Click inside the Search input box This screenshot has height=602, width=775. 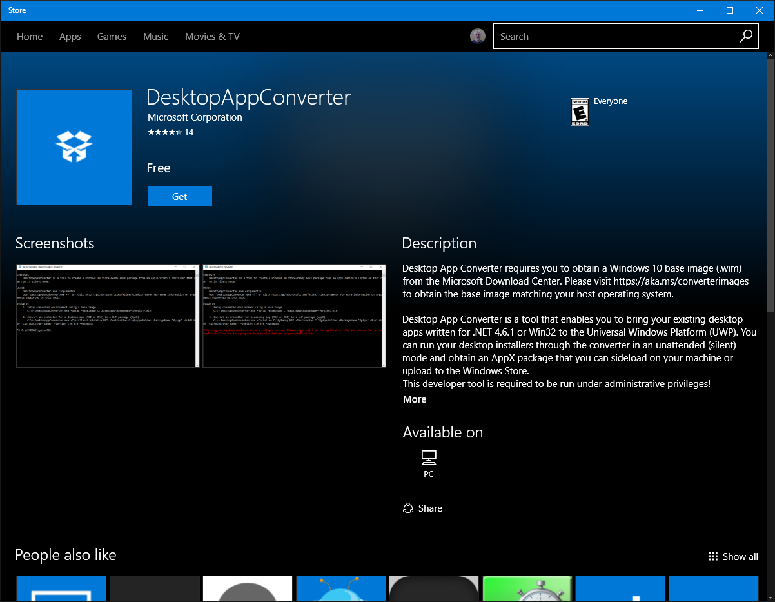[613, 36]
